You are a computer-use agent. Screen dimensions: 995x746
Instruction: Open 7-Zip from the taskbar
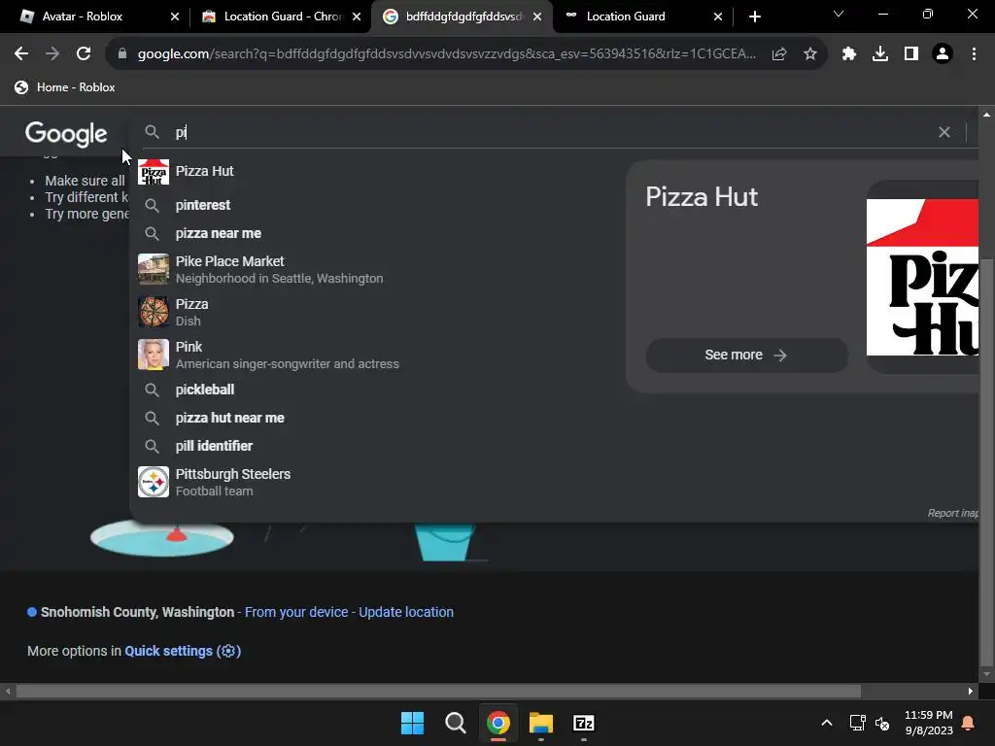tap(584, 723)
